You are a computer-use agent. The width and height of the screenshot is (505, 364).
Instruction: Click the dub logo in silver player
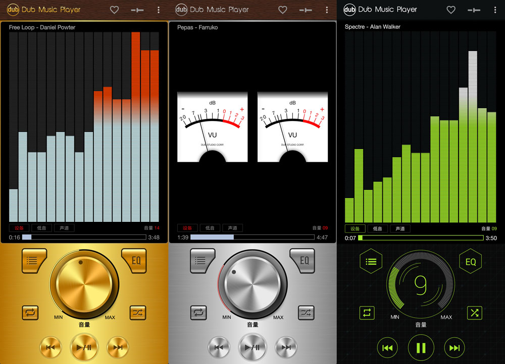[181, 10]
